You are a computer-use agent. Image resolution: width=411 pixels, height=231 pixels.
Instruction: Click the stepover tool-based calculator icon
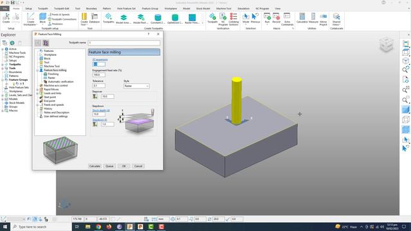(x=95, y=96)
